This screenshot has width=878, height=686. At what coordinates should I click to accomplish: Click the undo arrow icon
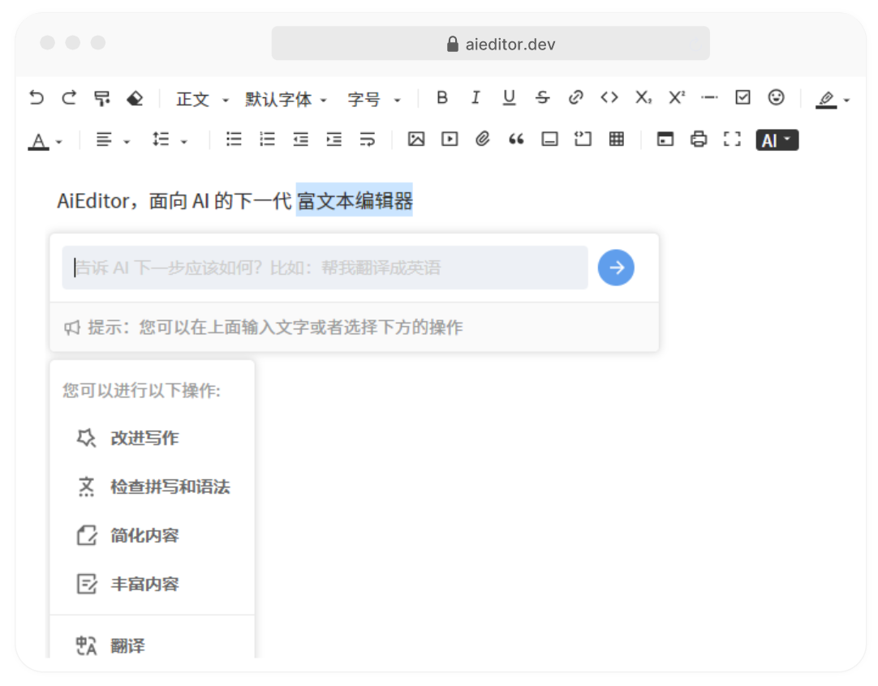pyautogui.click(x=37, y=98)
